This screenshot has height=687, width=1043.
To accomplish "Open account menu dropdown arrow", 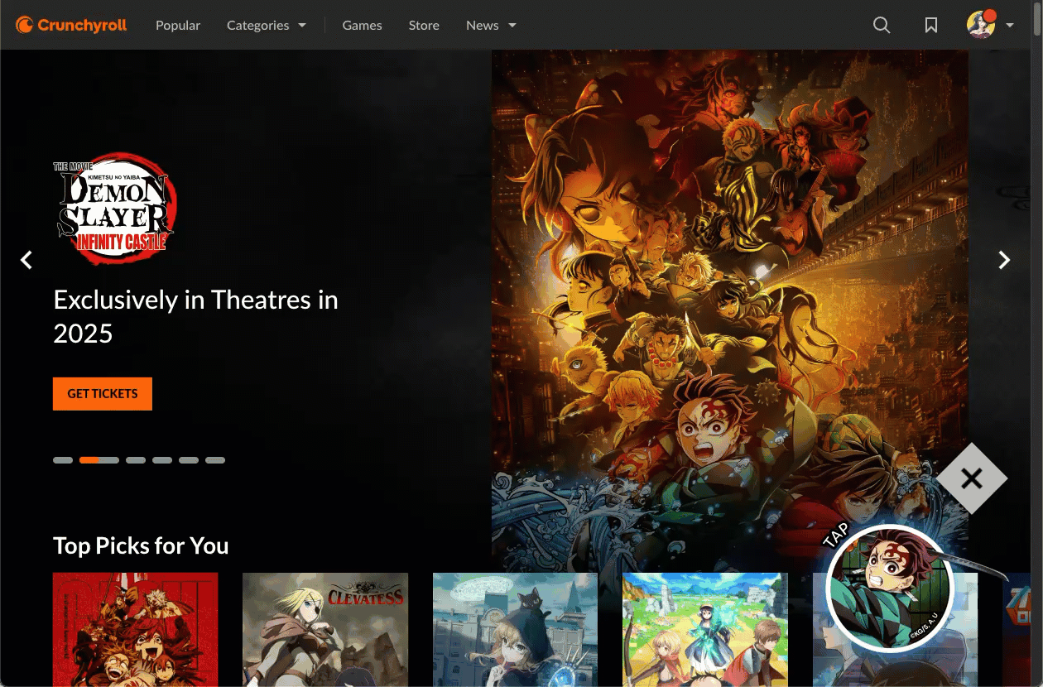I will click(x=1010, y=26).
